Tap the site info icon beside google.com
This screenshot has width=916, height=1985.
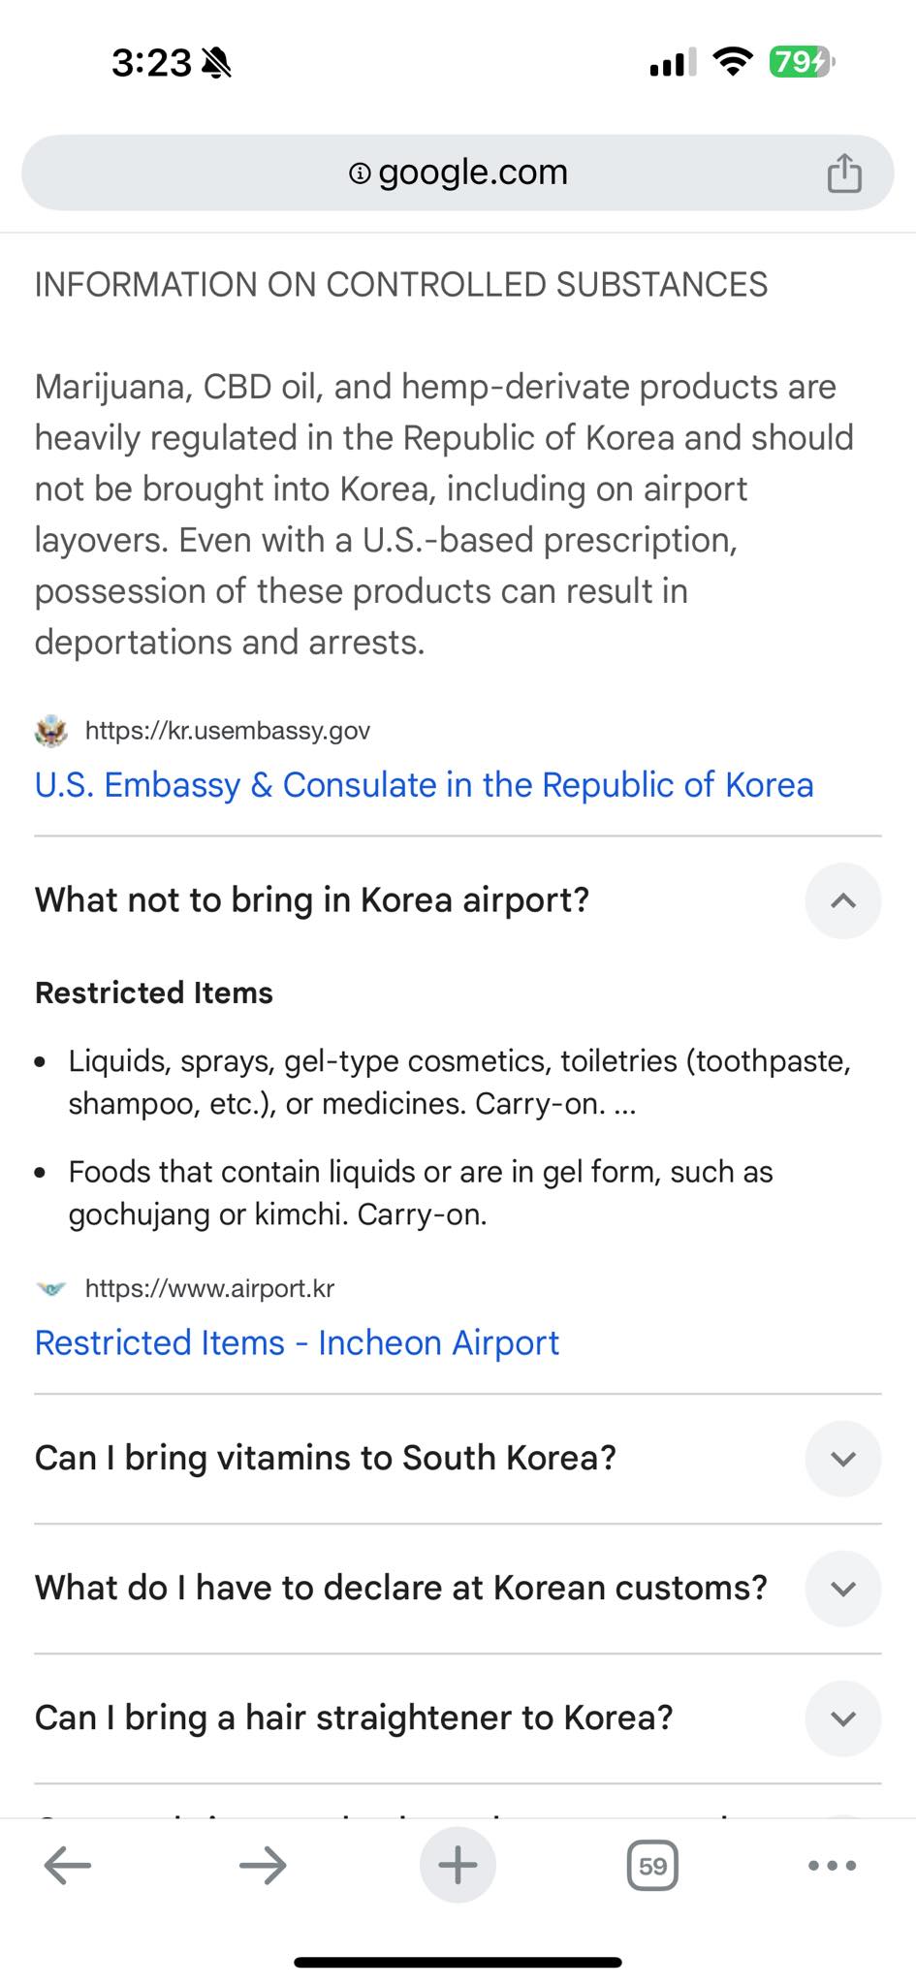tap(360, 173)
